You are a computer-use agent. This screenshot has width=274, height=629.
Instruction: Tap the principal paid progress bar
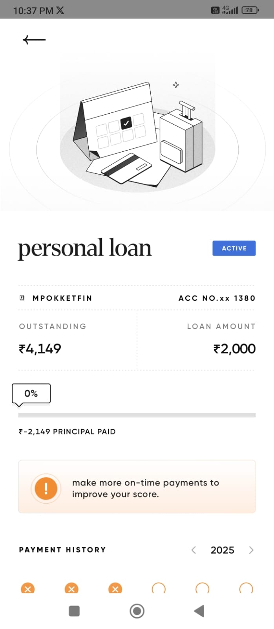point(137,415)
